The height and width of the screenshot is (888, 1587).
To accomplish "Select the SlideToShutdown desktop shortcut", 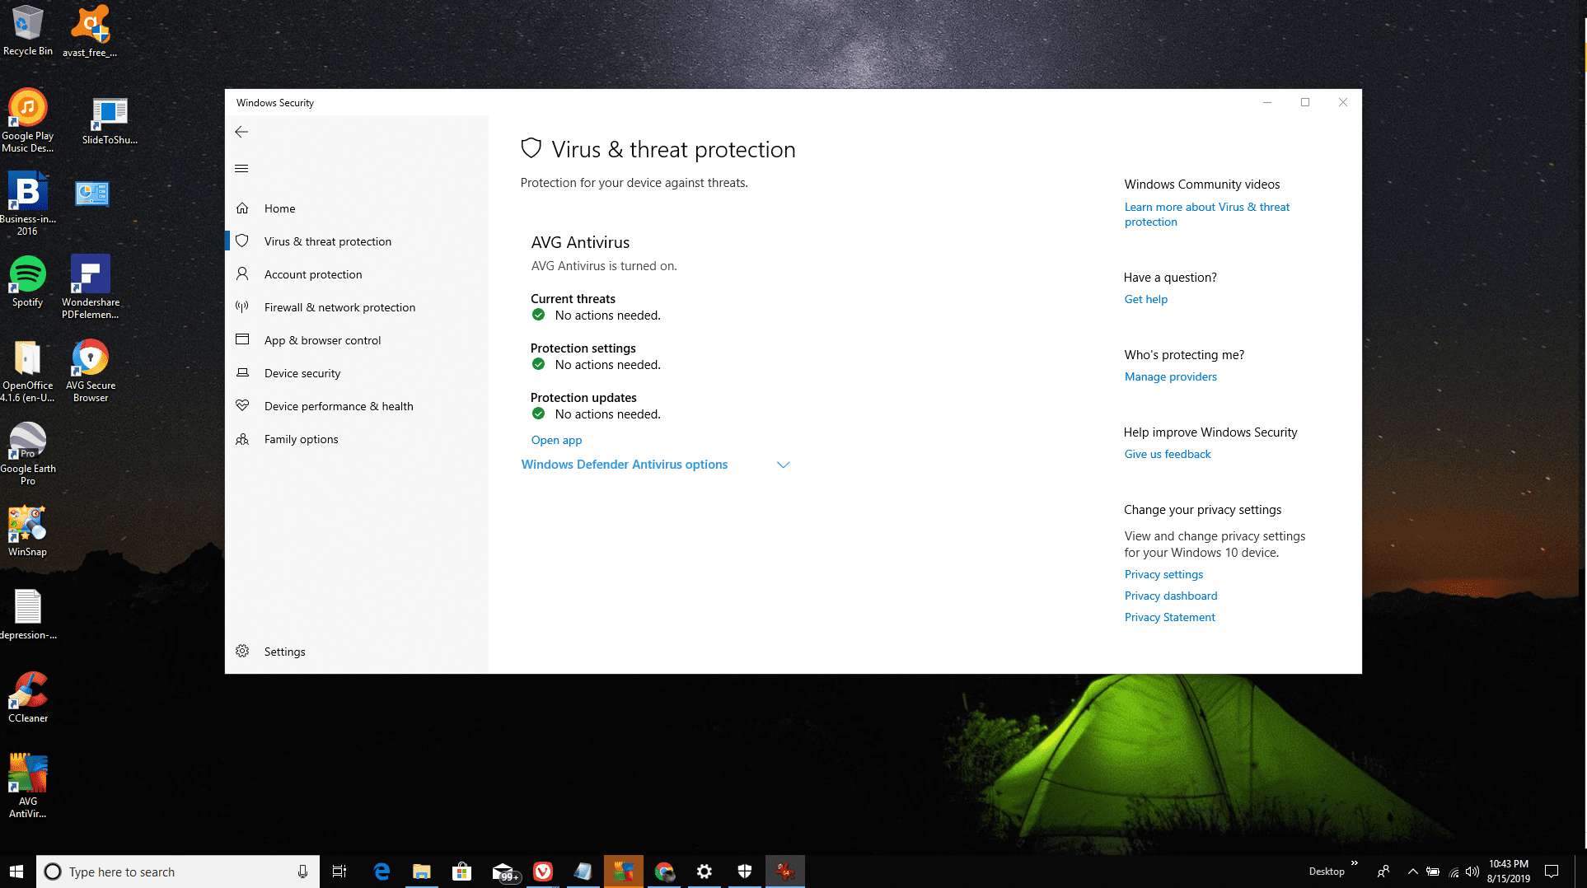I will point(110,121).
